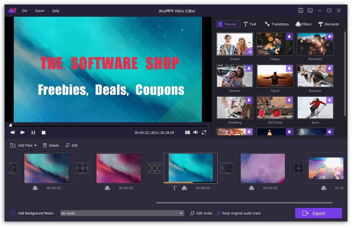
Task: Switch to the Transitions tab
Action: (277, 24)
